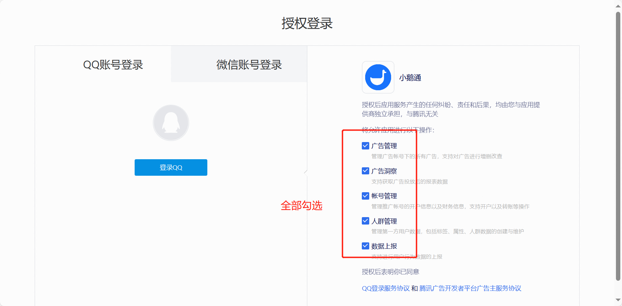Open the QQ登录服务协议 link
Viewport: 622px width, 306px height.
(386, 288)
